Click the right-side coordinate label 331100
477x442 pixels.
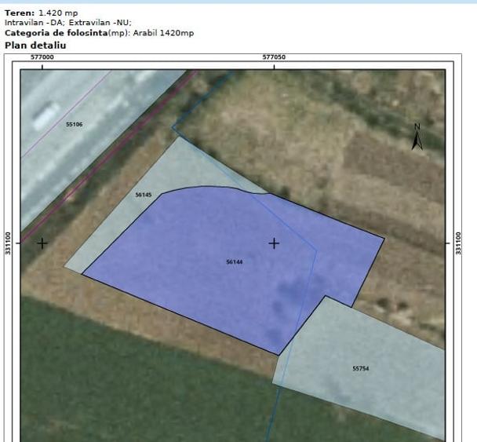pyautogui.click(x=458, y=243)
